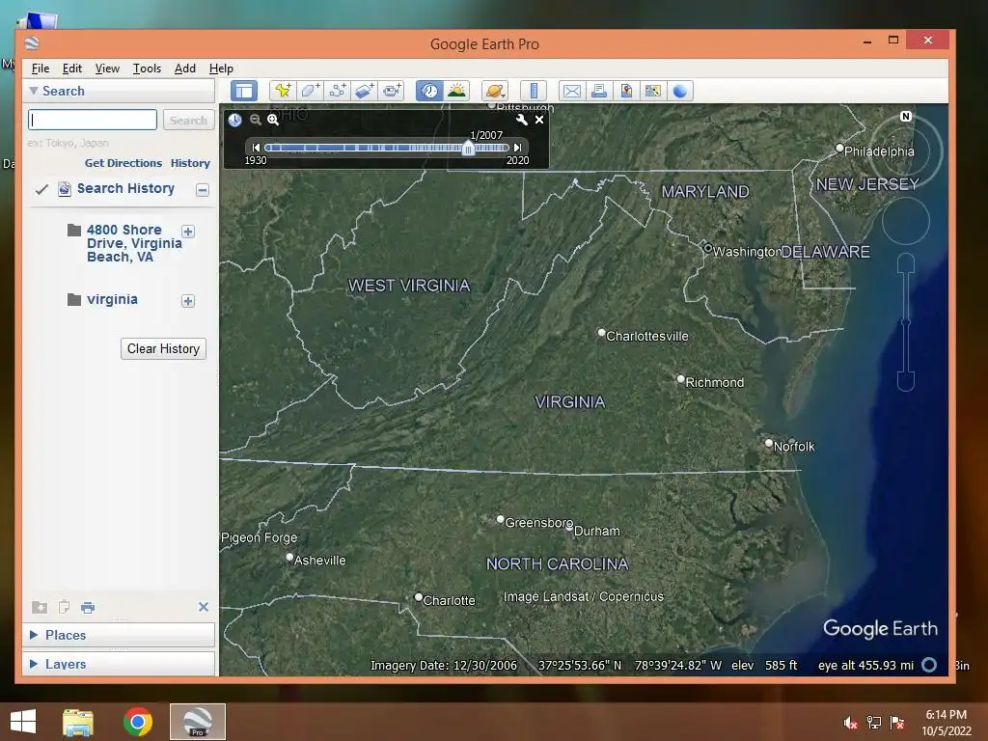
Task: Open the View menu
Action: (107, 69)
